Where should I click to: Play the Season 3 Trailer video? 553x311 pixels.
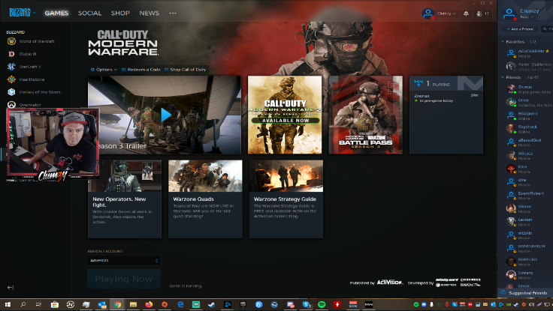166,115
